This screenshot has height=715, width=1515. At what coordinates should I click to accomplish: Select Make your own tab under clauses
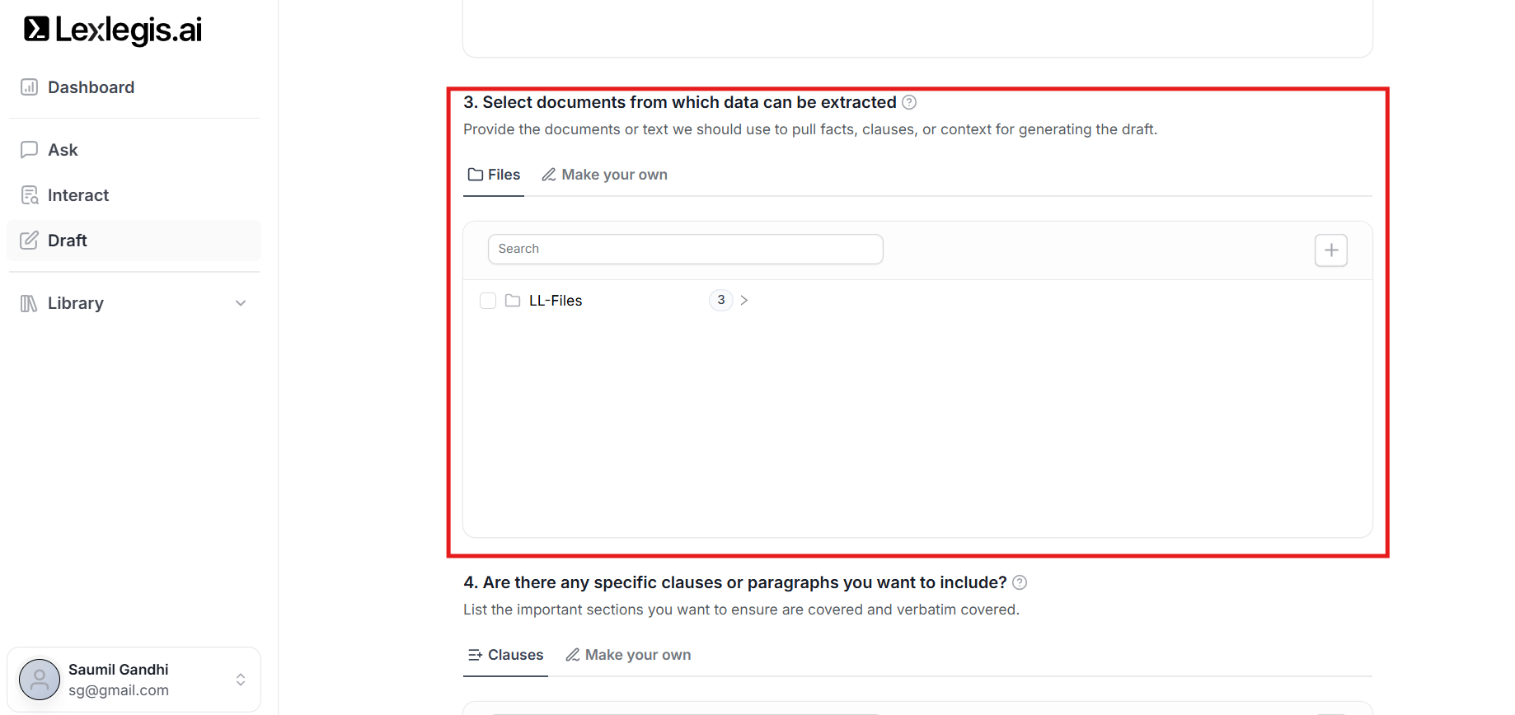(628, 655)
